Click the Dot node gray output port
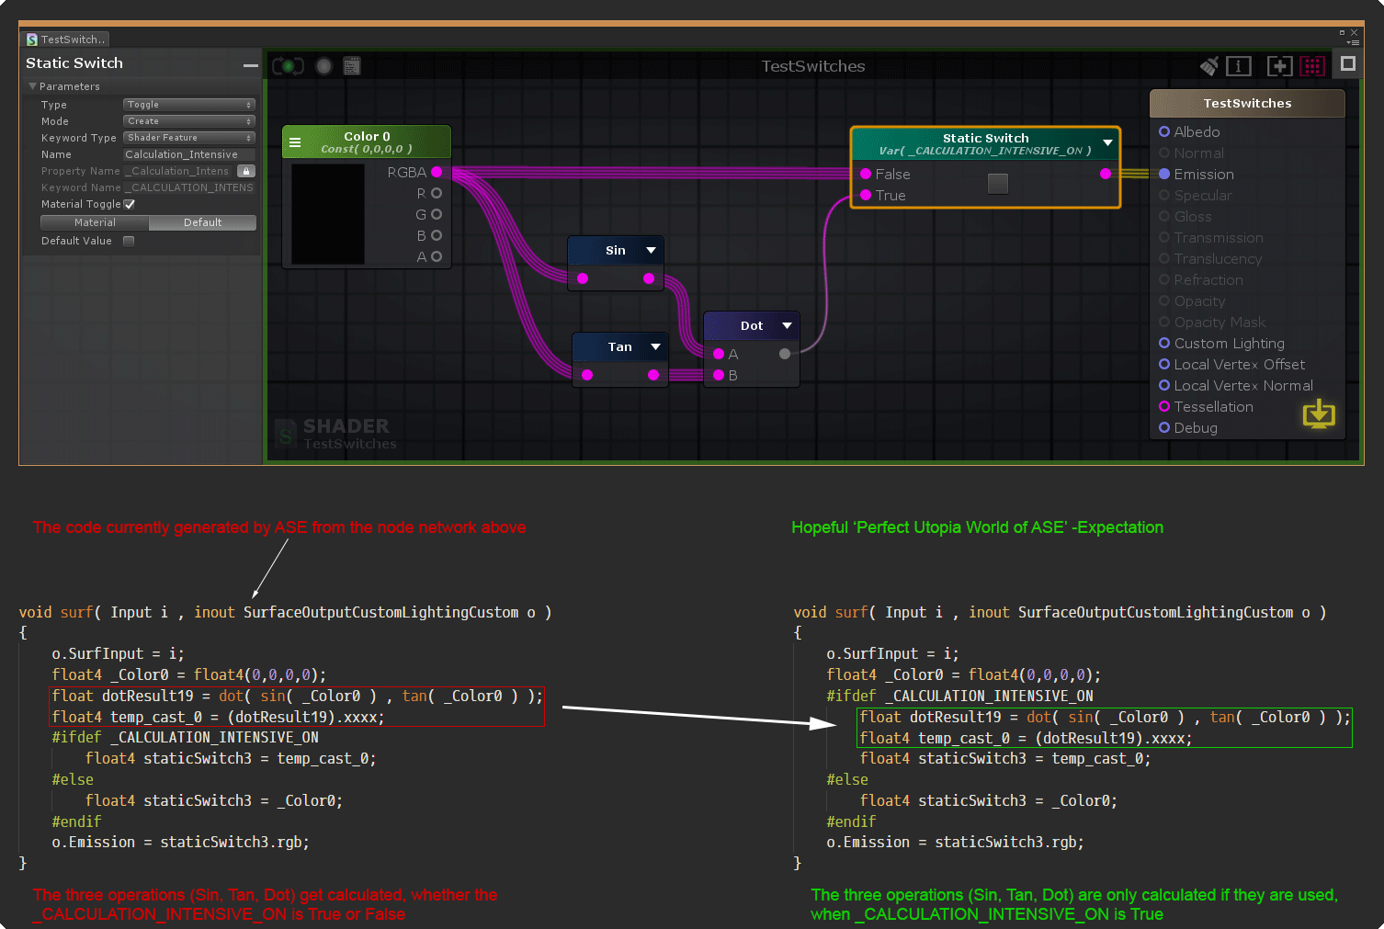This screenshot has height=929, width=1384. click(x=784, y=354)
